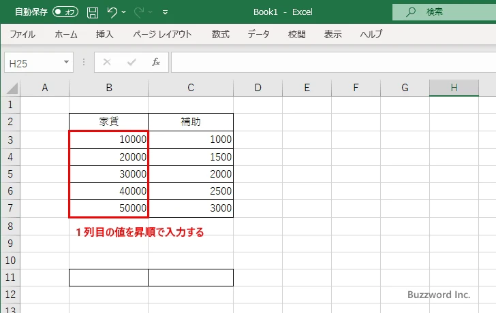This screenshot has height=313, width=496.
Task: Click the 家賃 header cell
Action: tap(109, 122)
